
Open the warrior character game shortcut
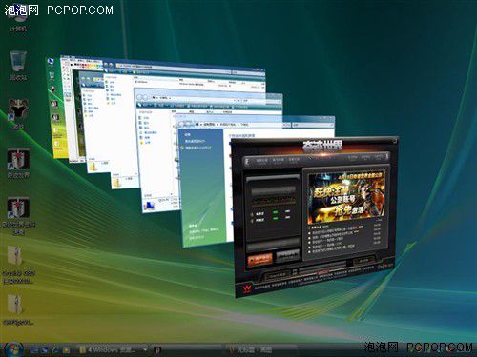tap(18, 113)
